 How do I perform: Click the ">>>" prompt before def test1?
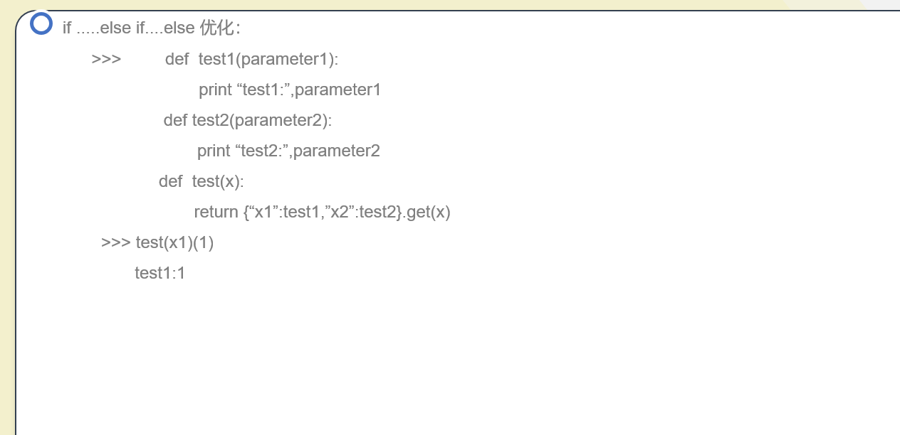pos(106,59)
